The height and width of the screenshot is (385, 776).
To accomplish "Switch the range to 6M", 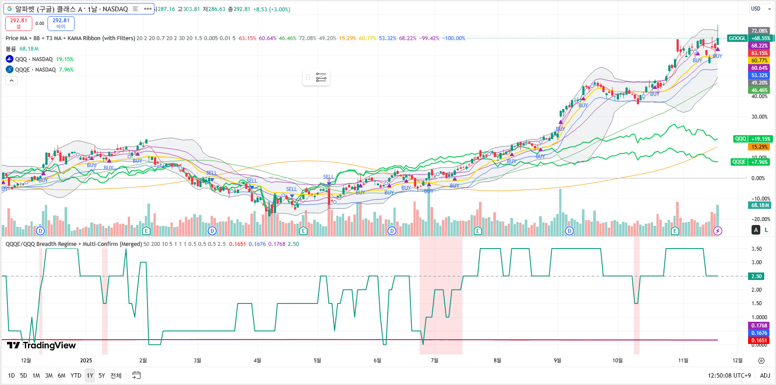I will point(62,375).
